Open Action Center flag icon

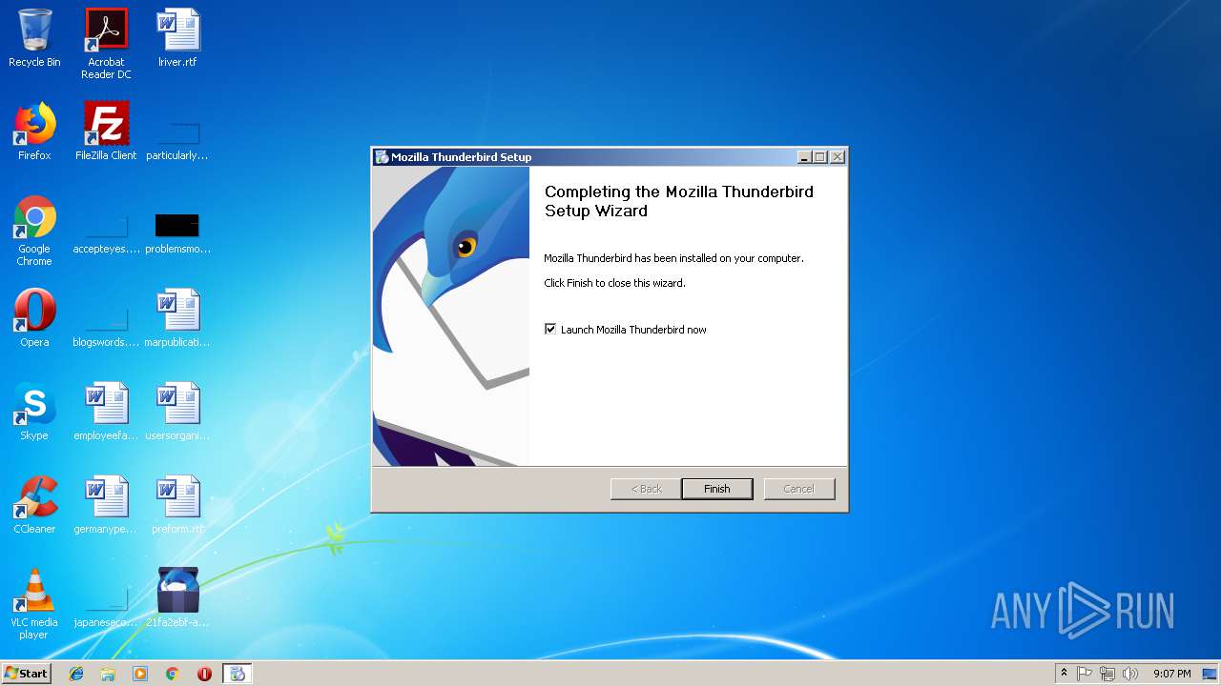click(x=1085, y=674)
